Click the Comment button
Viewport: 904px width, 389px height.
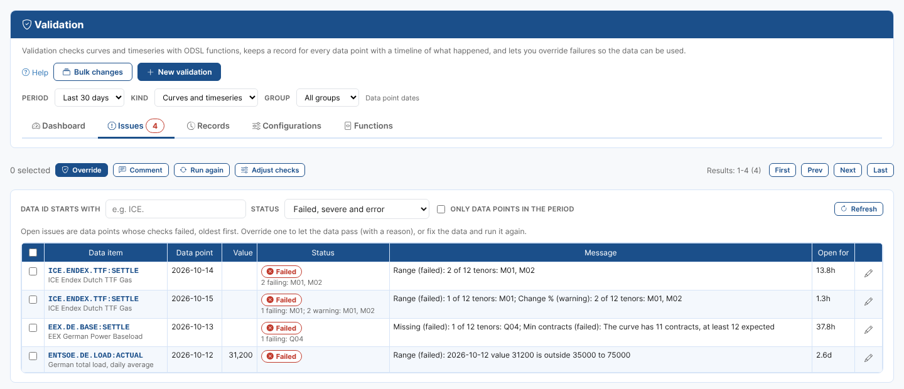[x=141, y=170]
